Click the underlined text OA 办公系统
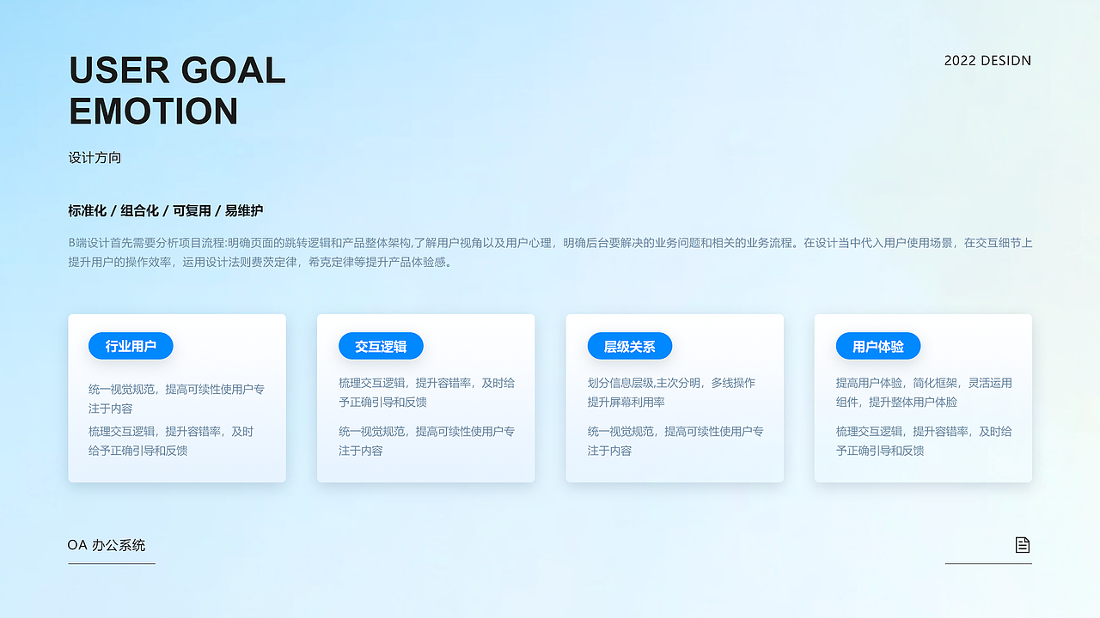1100x618 pixels. point(107,545)
